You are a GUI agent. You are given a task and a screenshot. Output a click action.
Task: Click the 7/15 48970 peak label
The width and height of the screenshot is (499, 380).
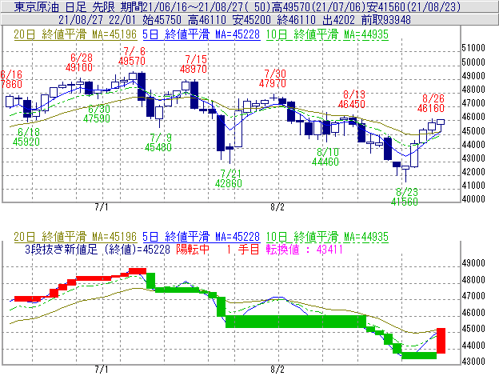[x=194, y=64]
